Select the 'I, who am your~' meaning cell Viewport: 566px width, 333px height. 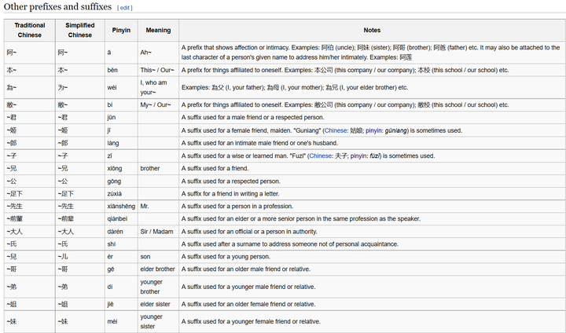[x=158, y=87]
